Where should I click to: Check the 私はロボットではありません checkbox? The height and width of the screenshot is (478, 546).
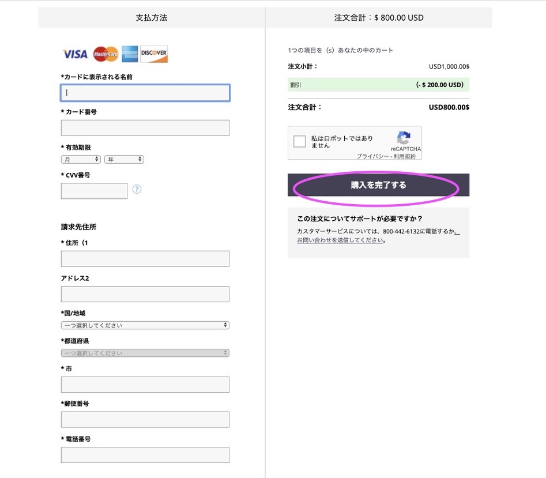[x=300, y=142]
